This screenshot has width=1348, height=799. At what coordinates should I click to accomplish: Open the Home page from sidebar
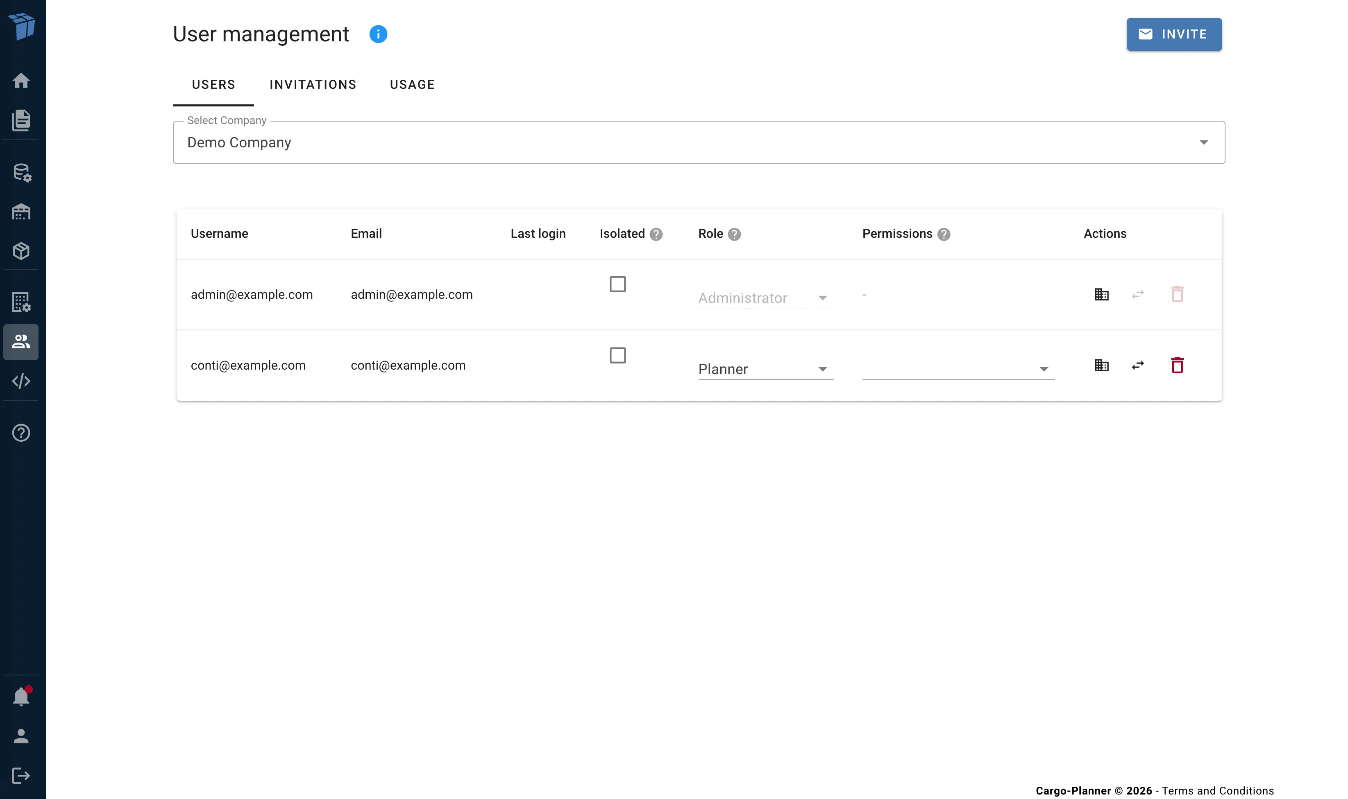(x=22, y=80)
